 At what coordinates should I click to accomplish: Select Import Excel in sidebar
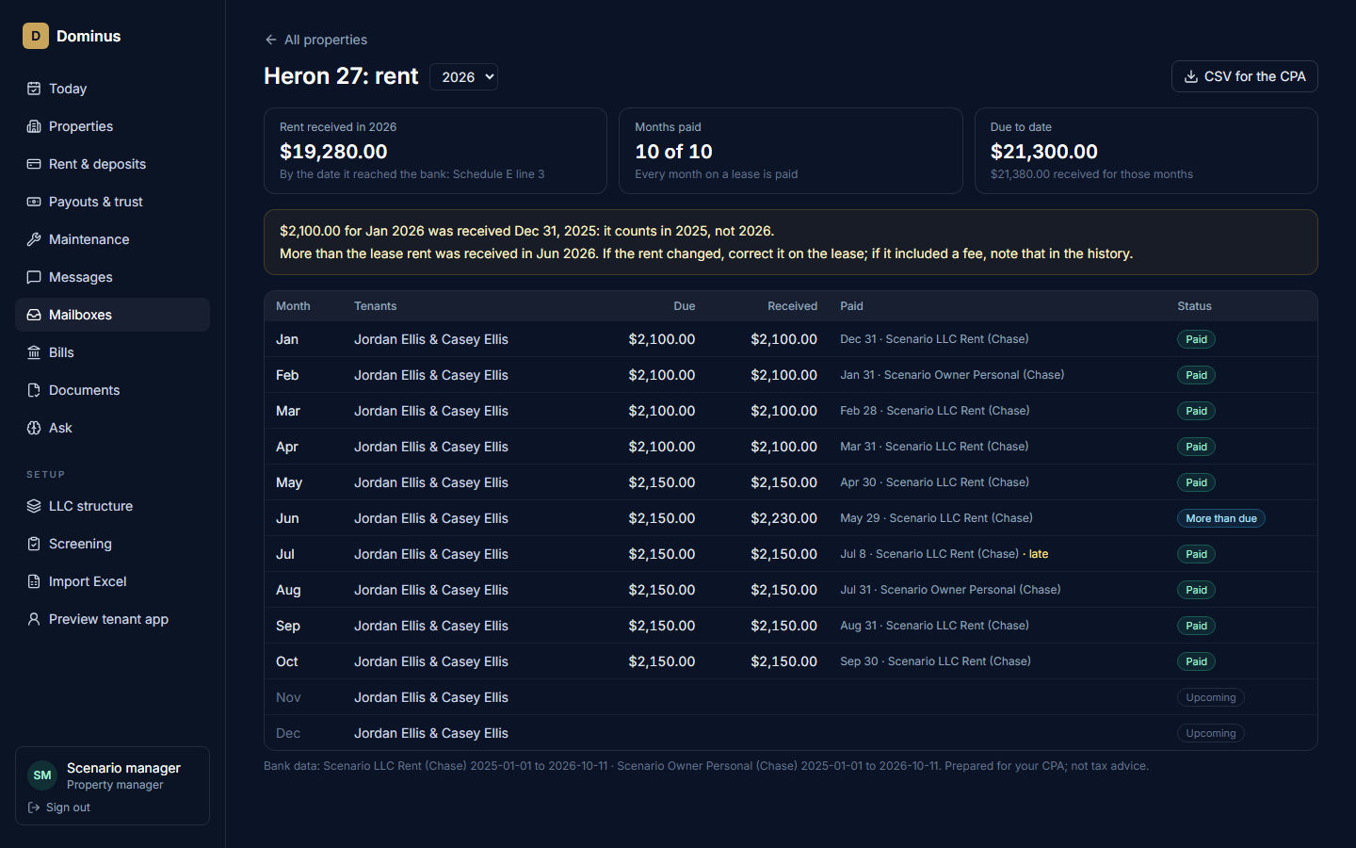(x=112, y=581)
